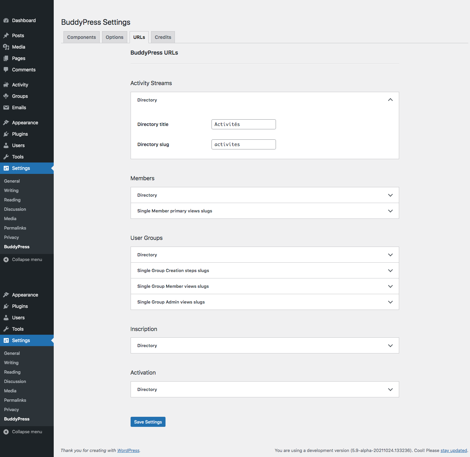The height and width of the screenshot is (457, 470).
Task: Click the Directory title label
Action: [x=153, y=124]
